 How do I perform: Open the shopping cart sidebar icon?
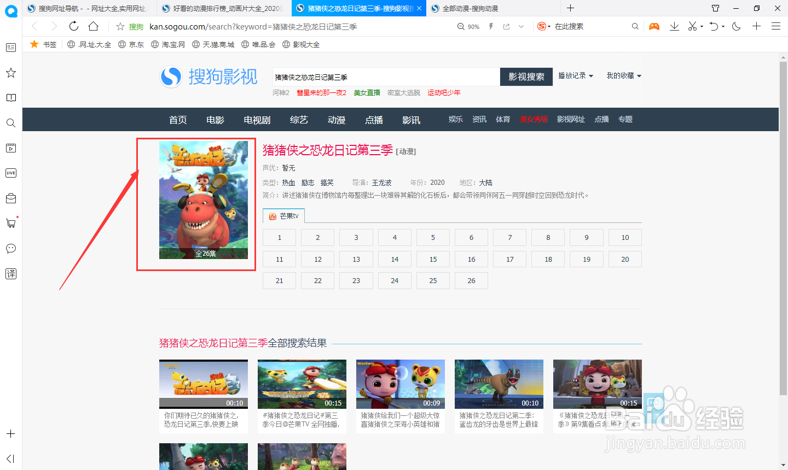pyautogui.click(x=11, y=223)
